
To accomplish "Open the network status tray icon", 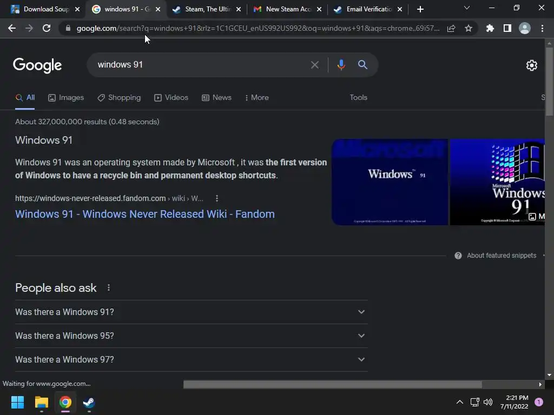I will (474, 402).
